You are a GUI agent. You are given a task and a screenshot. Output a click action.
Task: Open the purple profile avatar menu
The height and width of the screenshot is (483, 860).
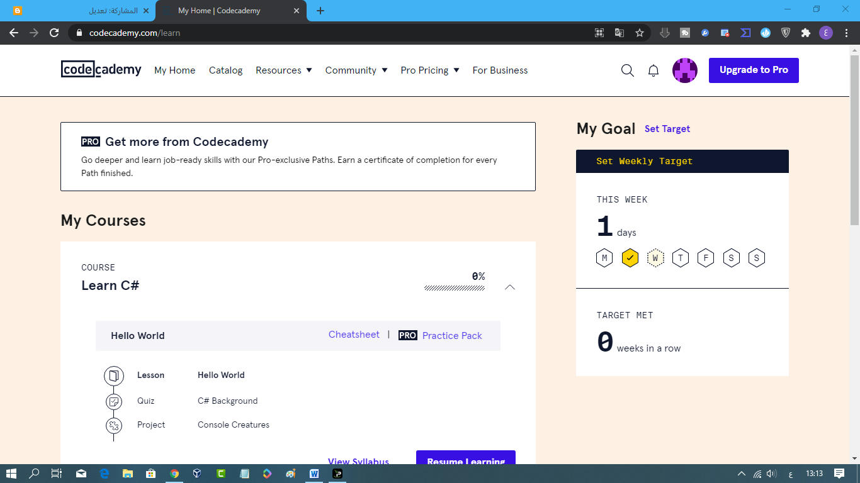click(x=685, y=70)
